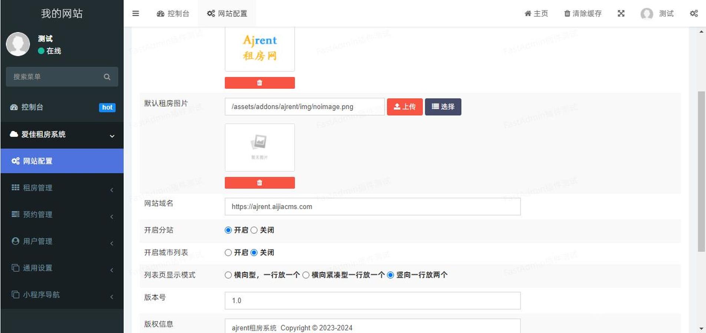Click the 网站域名 input field

click(x=372, y=206)
